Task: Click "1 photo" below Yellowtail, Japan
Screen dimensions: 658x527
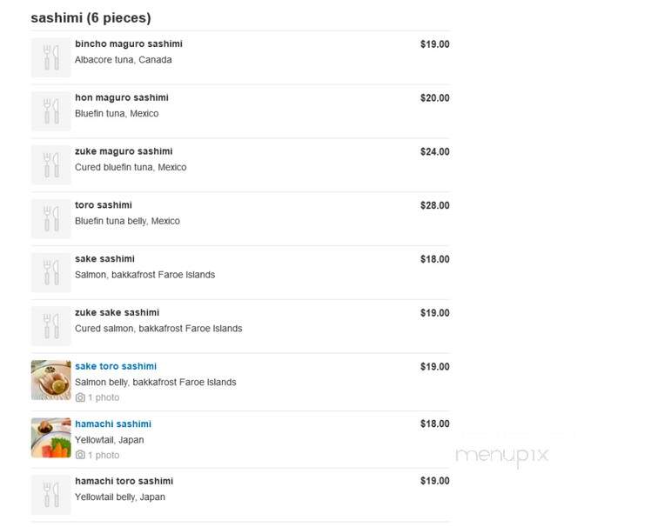Action: point(104,455)
